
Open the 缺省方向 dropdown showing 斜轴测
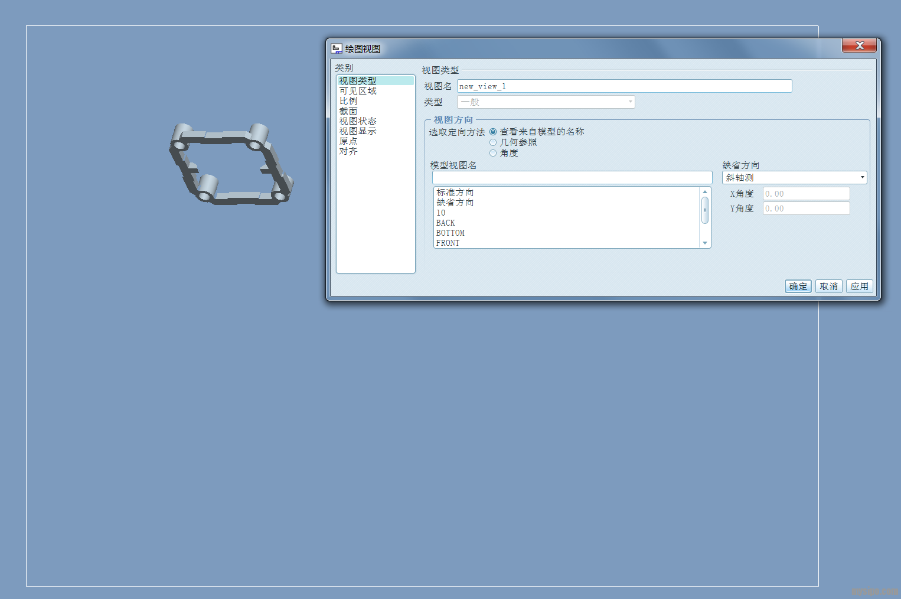pos(794,177)
